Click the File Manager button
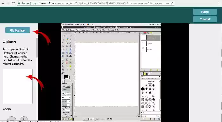This screenshot has width=222, height=122. coord(18,30)
